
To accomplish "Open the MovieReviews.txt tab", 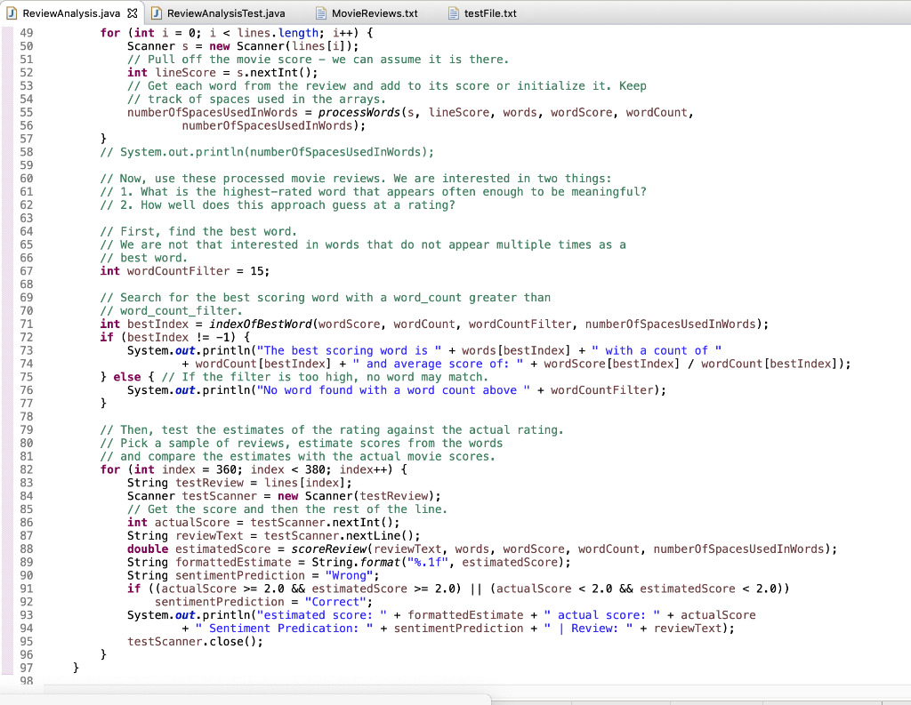I will point(374,13).
